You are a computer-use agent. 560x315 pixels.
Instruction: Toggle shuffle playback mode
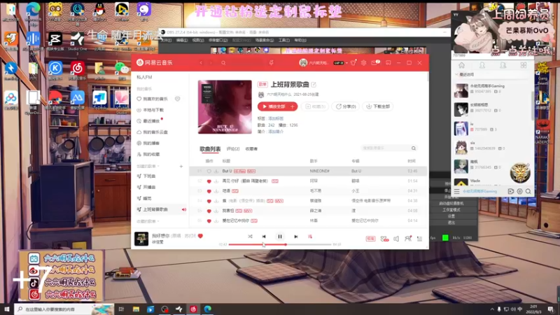[x=250, y=237]
